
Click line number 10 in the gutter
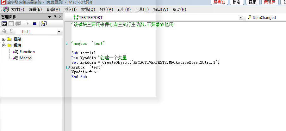click(68, 67)
